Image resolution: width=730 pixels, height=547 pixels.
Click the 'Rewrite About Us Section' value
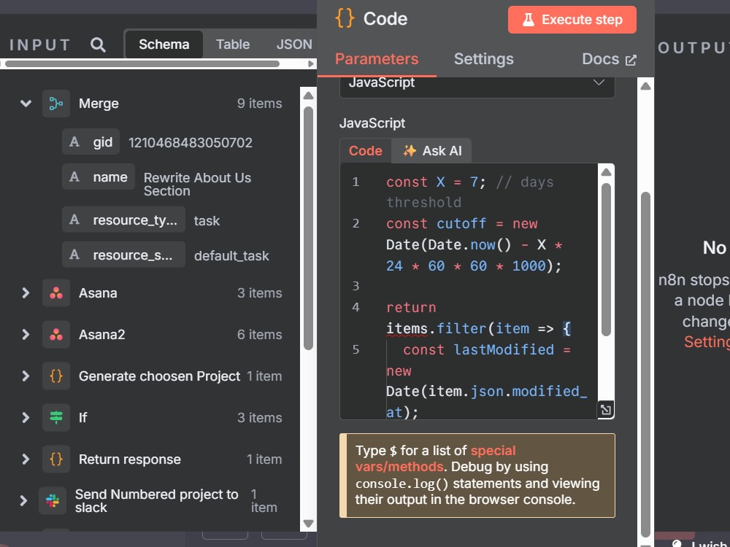[197, 185]
